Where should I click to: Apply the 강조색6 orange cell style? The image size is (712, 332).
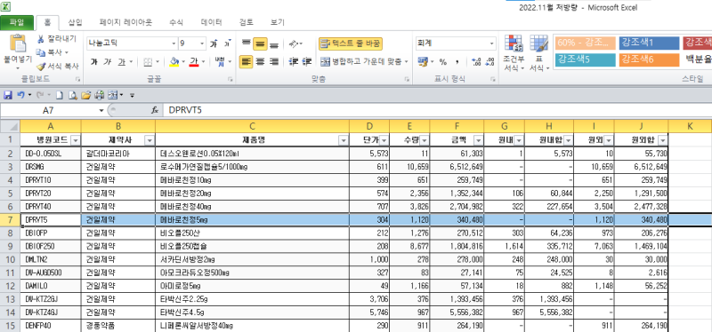[650, 59]
